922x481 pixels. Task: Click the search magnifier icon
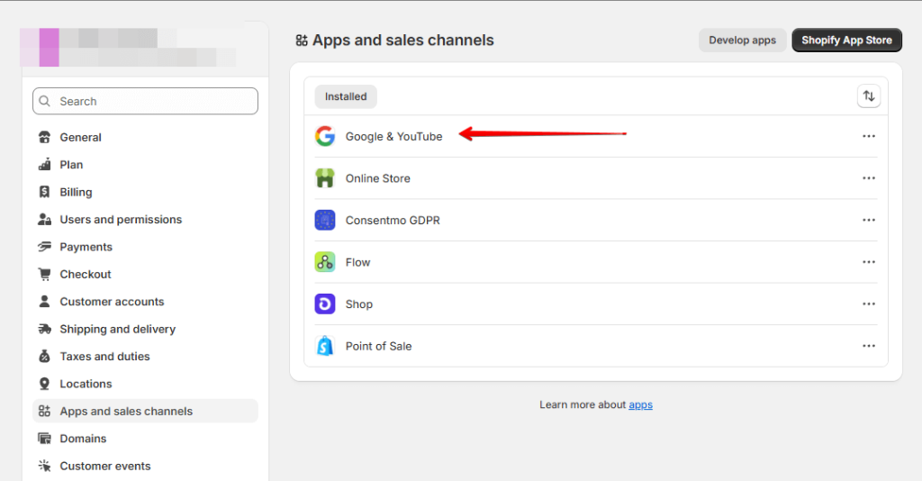coord(45,101)
